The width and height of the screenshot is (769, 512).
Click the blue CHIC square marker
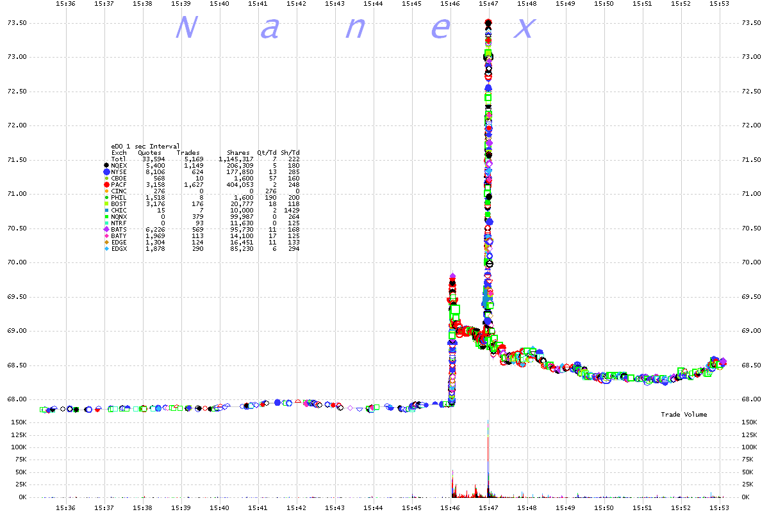[106, 210]
